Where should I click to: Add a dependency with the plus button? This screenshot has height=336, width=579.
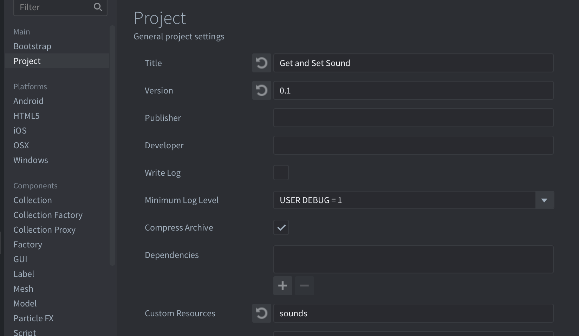283,286
